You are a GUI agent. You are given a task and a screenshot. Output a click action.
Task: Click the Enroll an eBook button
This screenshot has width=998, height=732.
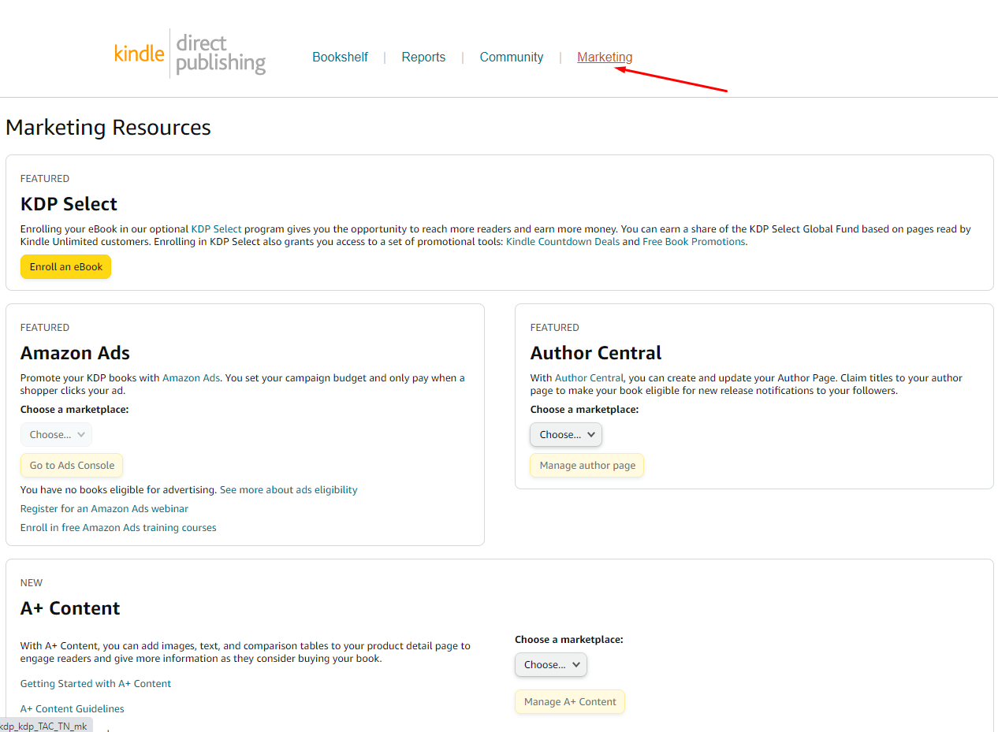click(x=66, y=267)
